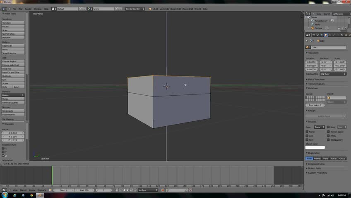
Task: Open the timeline Playback menu
Action: [x=42, y=190]
